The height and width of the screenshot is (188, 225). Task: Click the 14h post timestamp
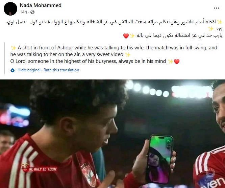[23, 12]
